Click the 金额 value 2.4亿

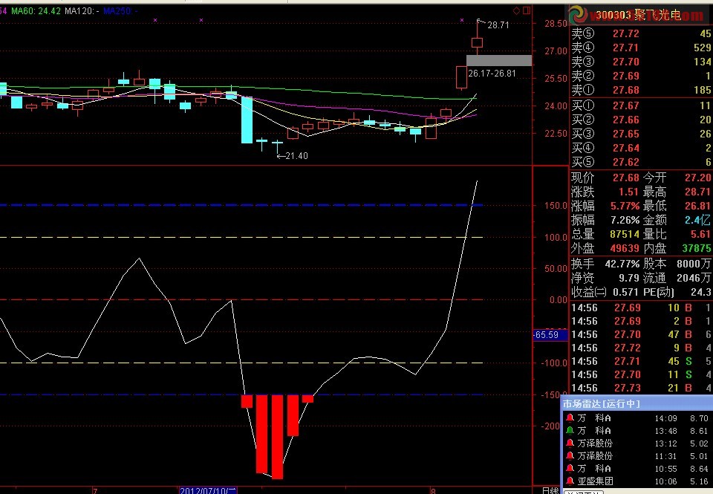[x=698, y=220]
